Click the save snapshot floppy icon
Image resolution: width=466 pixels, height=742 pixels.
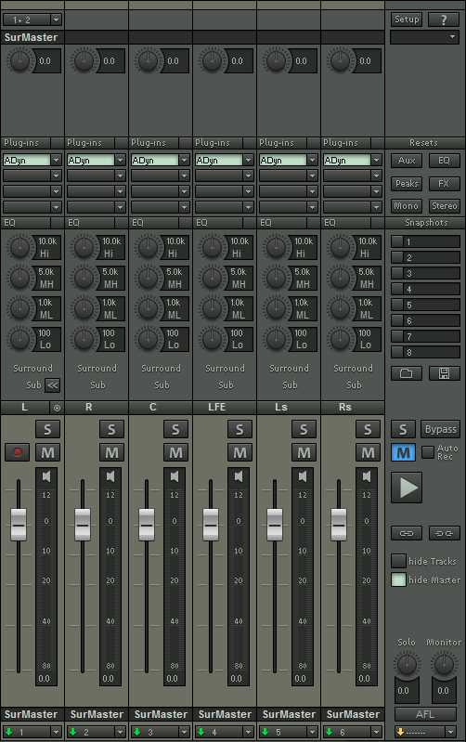tap(445, 373)
